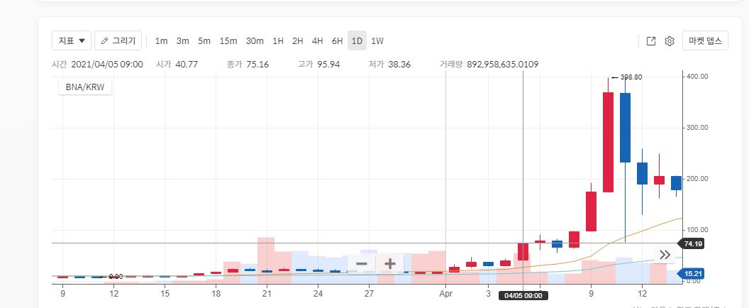Jump to latest candle double-arrow button
This screenshot has width=749, height=308.
[x=665, y=255]
